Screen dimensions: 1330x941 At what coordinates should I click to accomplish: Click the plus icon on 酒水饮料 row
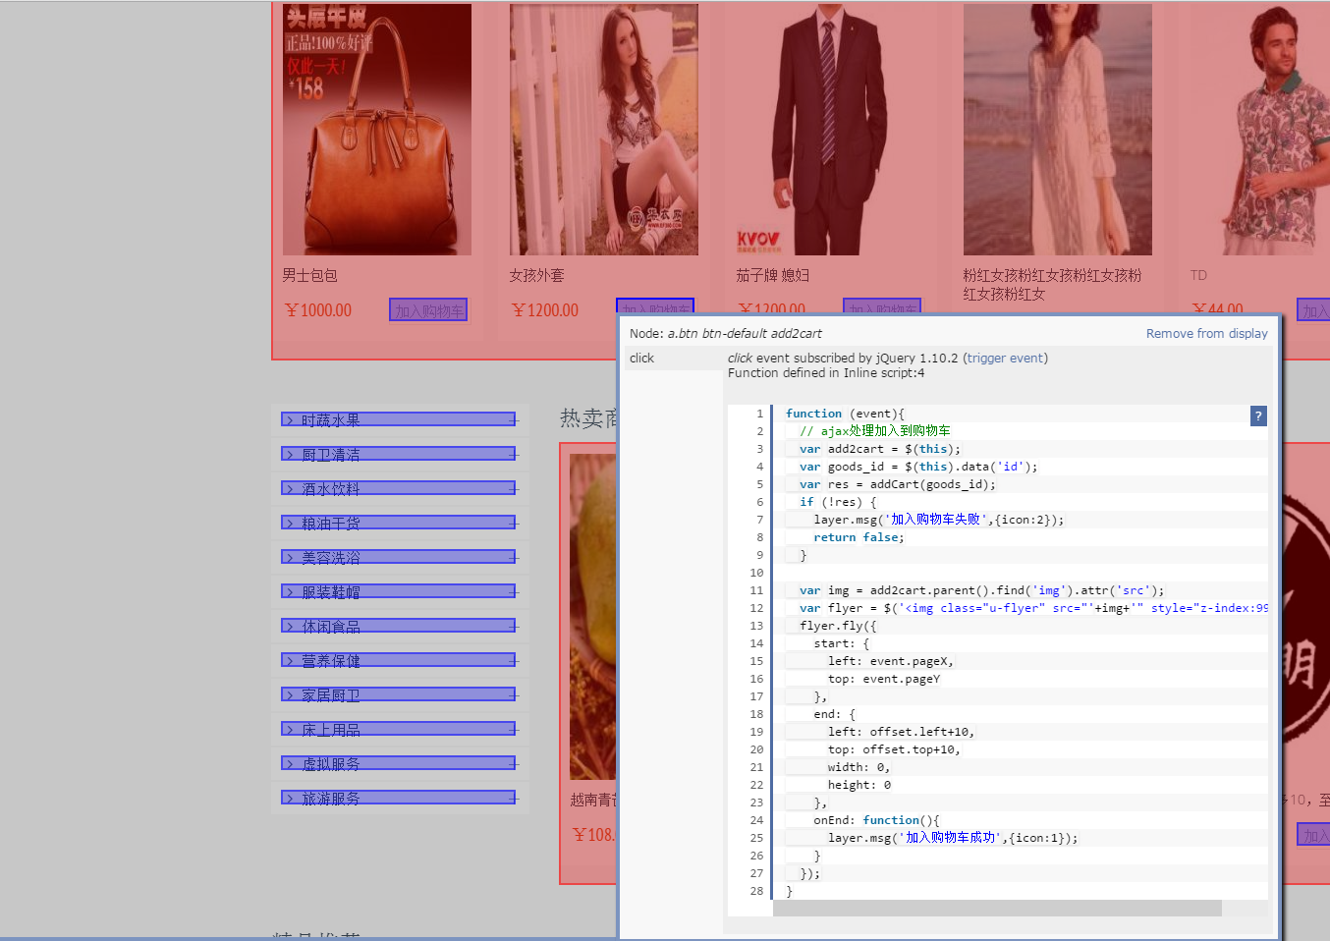[x=513, y=489]
